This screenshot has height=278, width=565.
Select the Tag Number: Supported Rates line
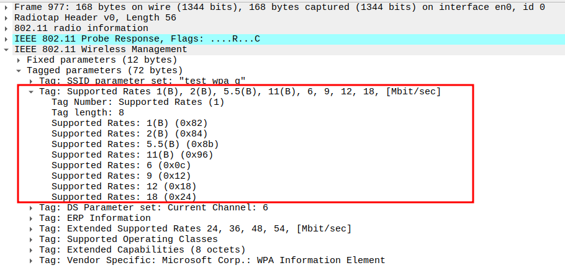point(137,102)
